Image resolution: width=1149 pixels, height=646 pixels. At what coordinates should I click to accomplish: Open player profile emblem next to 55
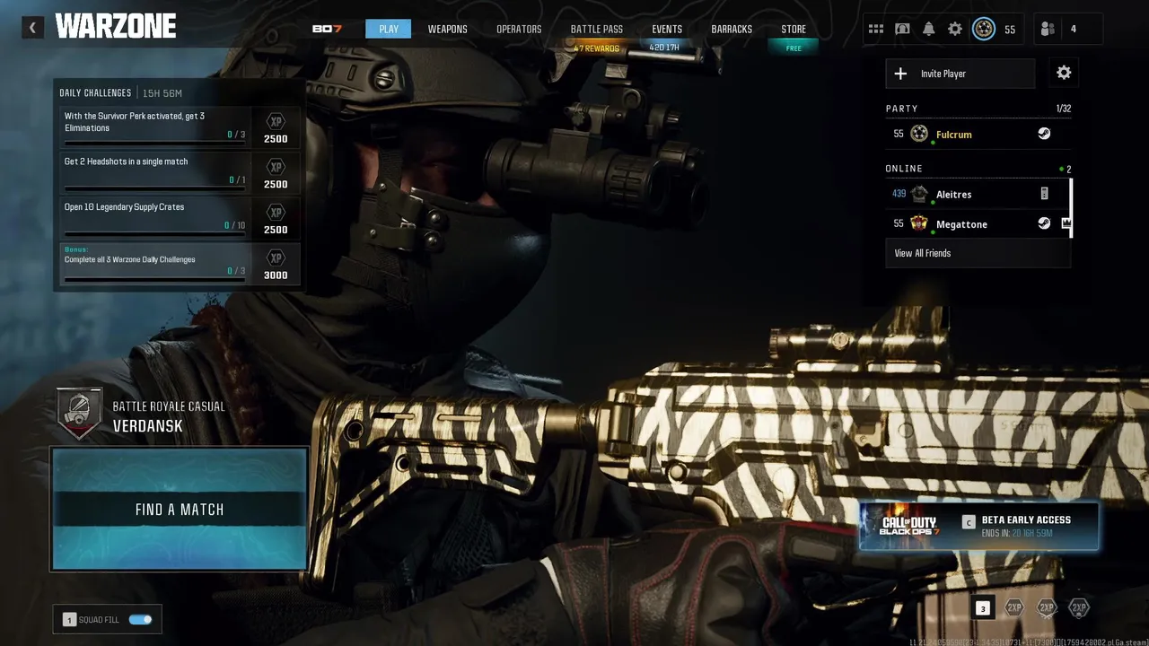(x=983, y=29)
